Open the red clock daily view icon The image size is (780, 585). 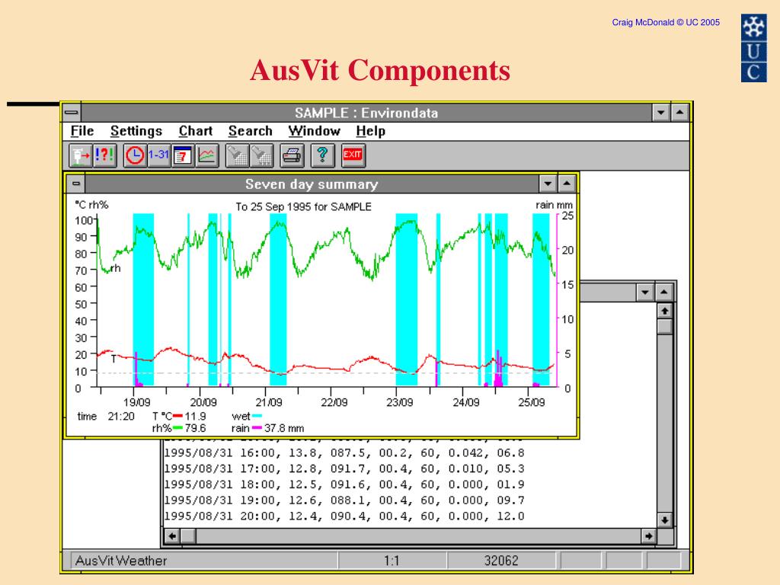pyautogui.click(x=135, y=155)
